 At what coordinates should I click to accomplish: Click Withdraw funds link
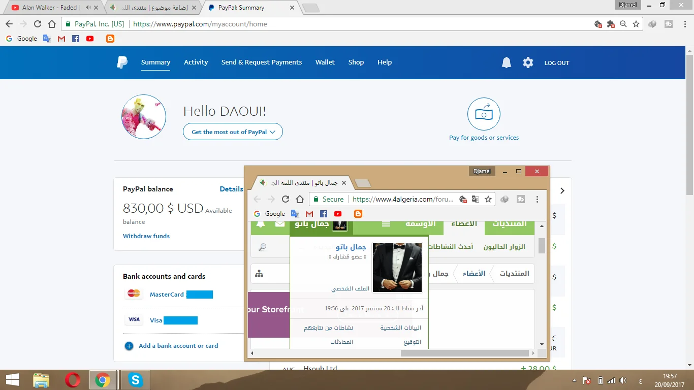[x=146, y=236]
